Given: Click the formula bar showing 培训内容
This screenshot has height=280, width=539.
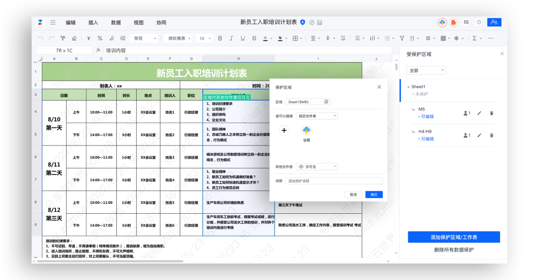Looking at the screenshot, I should (248, 50).
